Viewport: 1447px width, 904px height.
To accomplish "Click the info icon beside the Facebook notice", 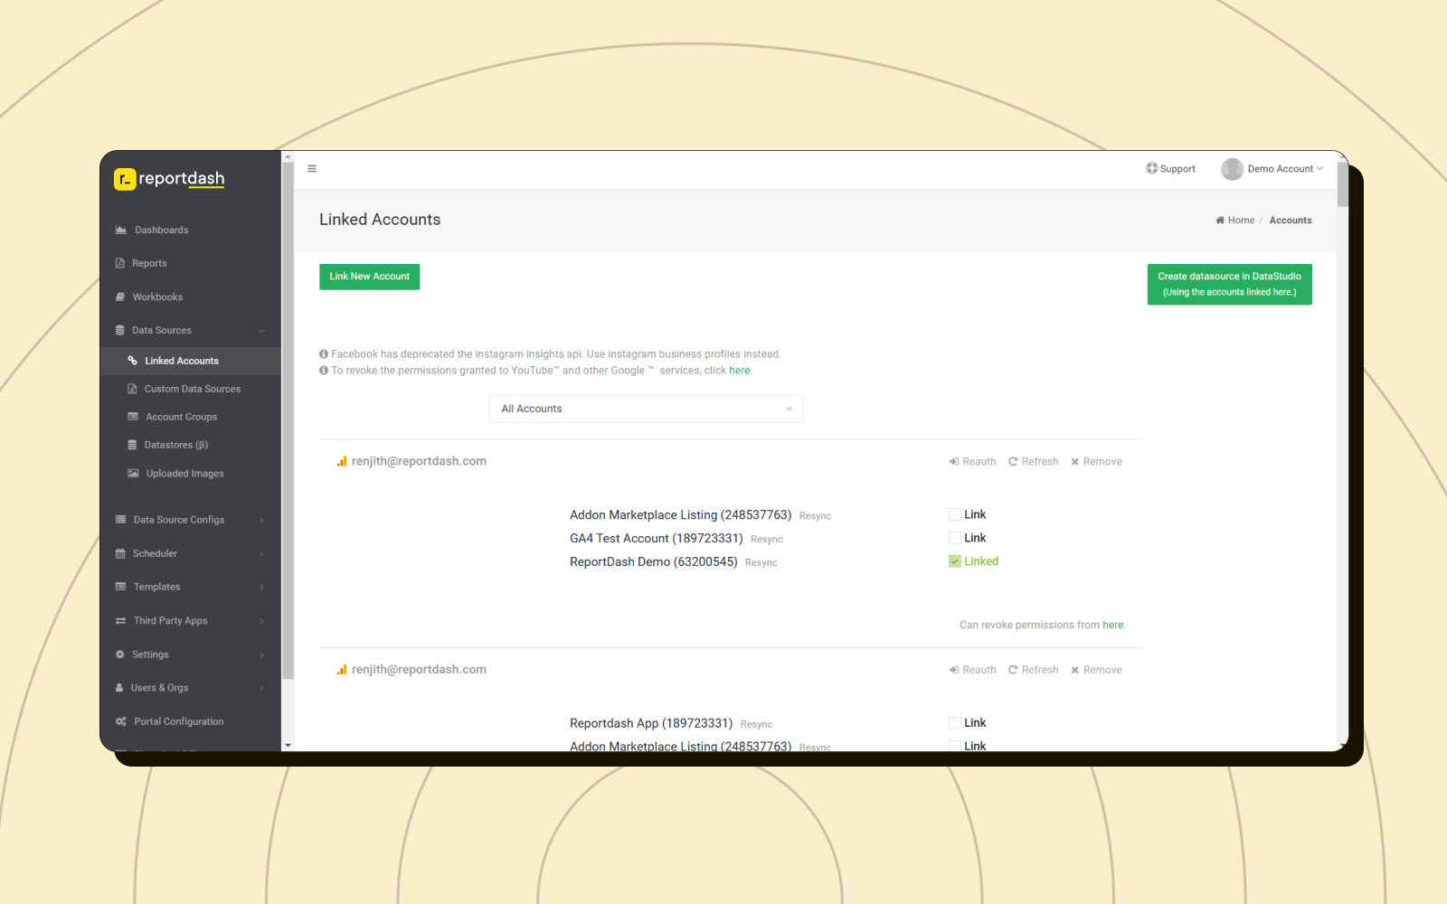I will click(x=324, y=354).
